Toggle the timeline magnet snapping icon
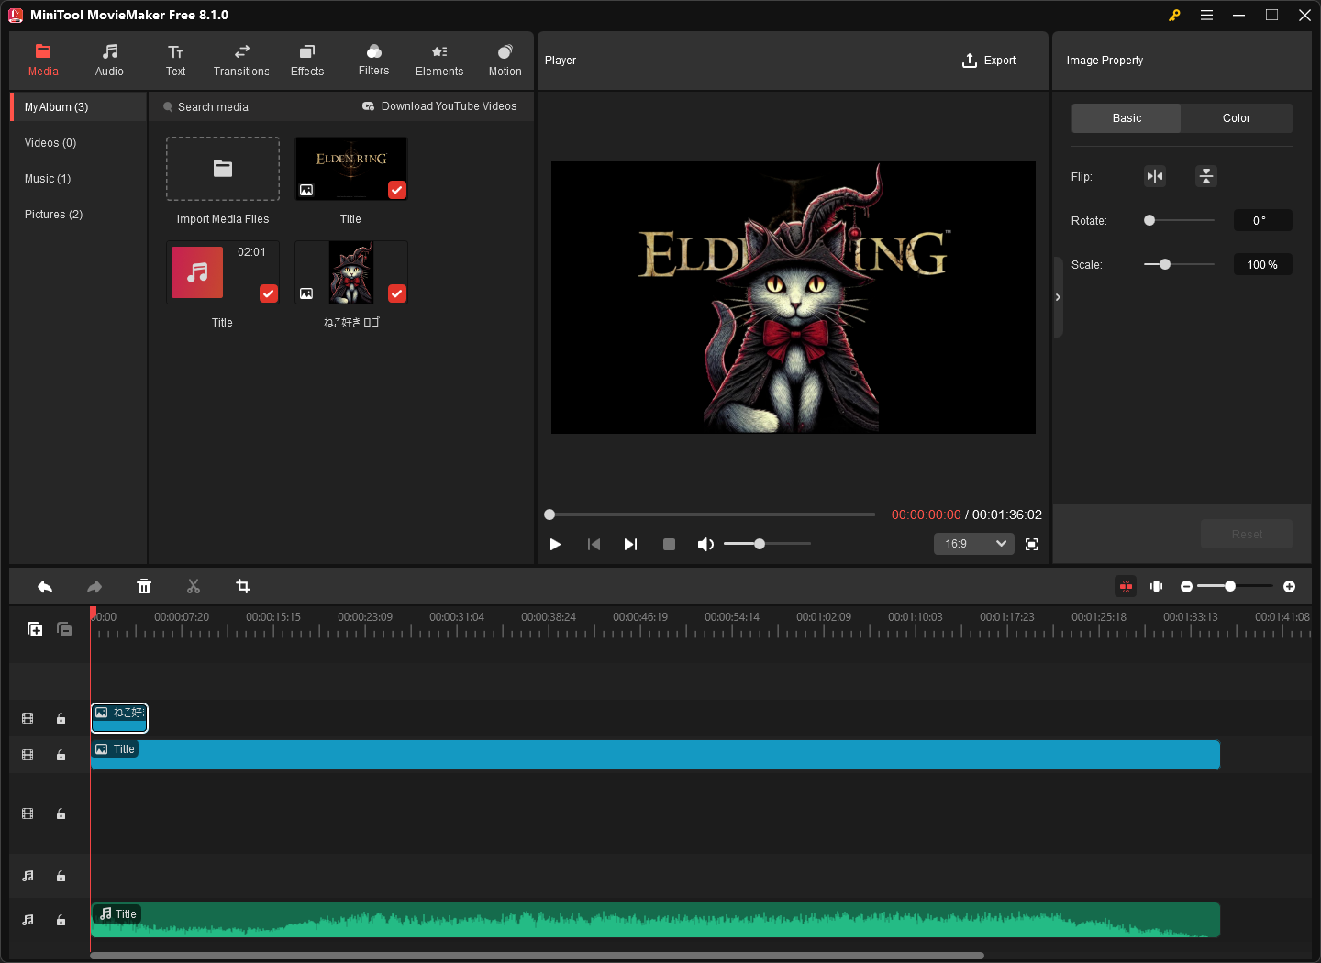This screenshot has width=1321, height=963. pos(1126,586)
